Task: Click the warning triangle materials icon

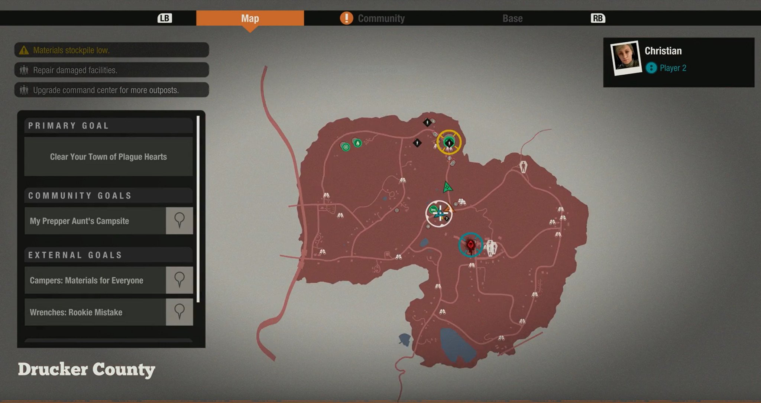Action: click(24, 50)
